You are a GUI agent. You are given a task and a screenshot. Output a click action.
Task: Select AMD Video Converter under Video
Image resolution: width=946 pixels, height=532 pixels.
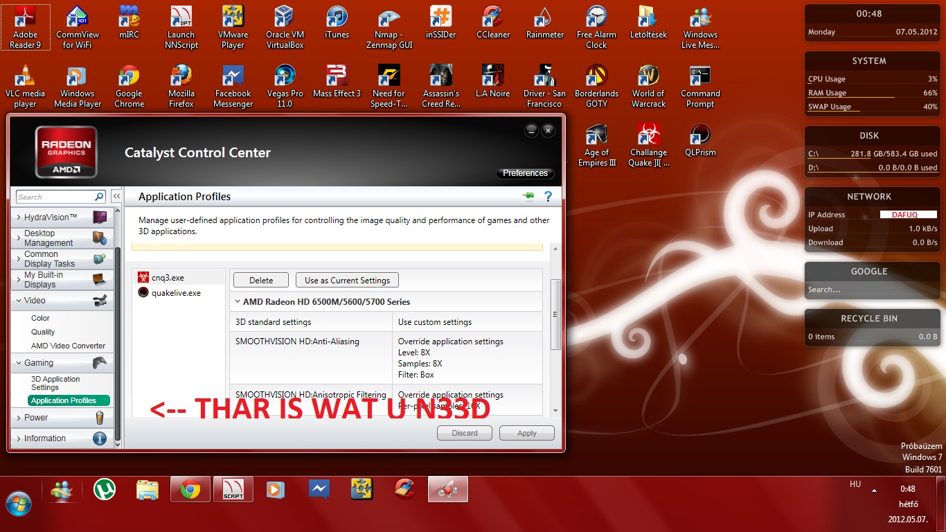68,346
